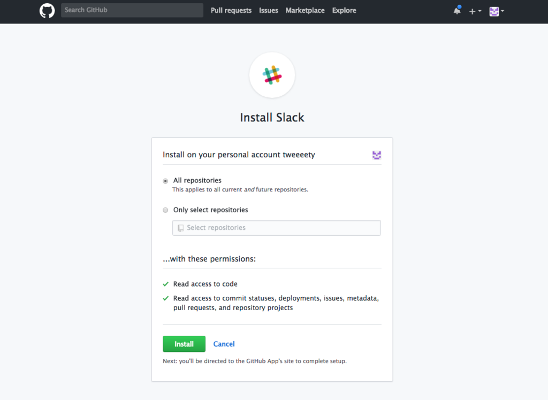This screenshot has width=548, height=400.
Task: Open the Issues page
Action: (269, 11)
